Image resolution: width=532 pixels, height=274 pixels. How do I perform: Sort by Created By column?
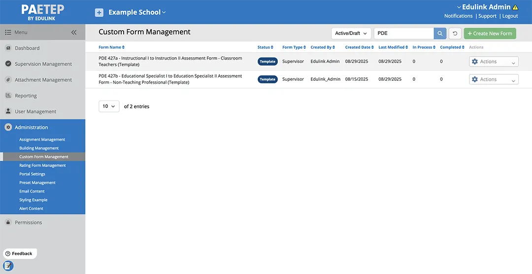point(323,47)
